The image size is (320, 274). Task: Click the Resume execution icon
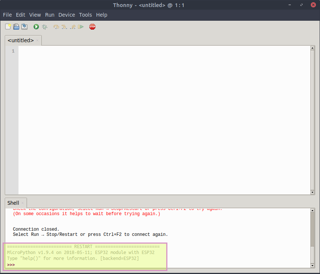81,27
